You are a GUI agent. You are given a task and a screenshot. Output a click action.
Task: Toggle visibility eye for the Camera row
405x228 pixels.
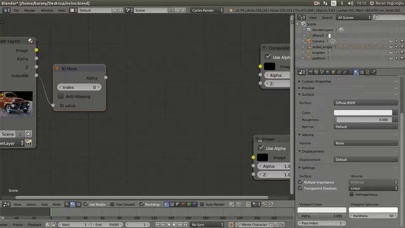(x=391, y=41)
